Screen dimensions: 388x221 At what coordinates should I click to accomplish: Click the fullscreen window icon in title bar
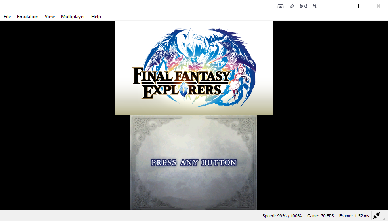[281, 6]
